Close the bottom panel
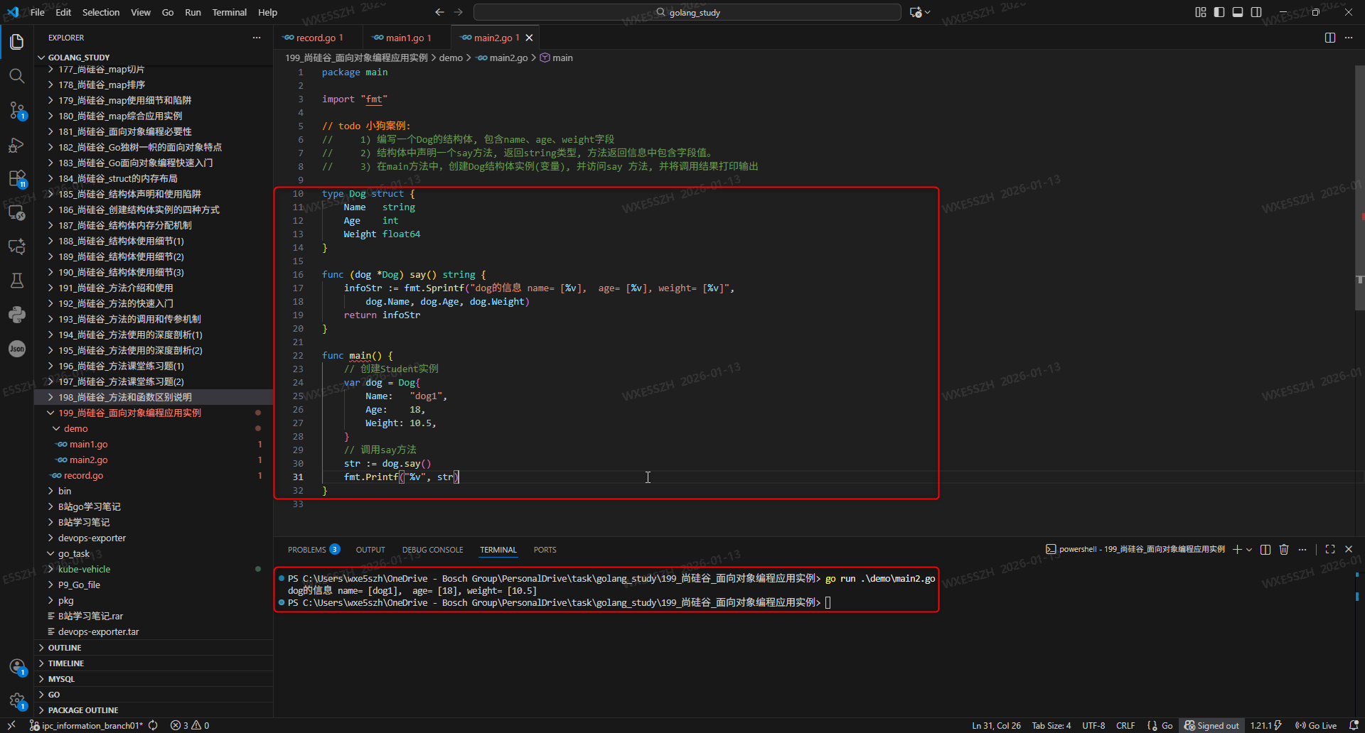The image size is (1365, 733). 1349,549
